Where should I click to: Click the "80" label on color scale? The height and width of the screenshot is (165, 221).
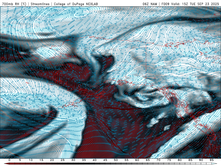pyautogui.click(x=180, y=160)
